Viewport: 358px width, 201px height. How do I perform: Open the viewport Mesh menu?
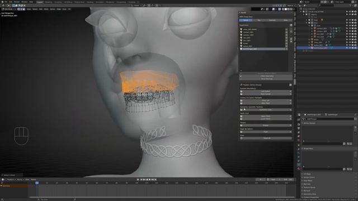coord(46,9)
